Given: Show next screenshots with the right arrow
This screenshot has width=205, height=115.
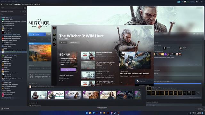Looking at the screenshot, I should (x=139, y=90).
